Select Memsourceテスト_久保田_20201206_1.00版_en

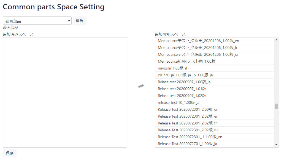point(215,41)
